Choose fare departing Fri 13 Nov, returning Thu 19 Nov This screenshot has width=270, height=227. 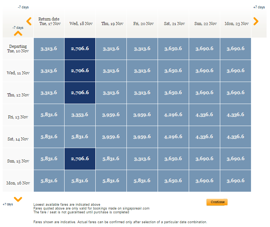point(111,115)
